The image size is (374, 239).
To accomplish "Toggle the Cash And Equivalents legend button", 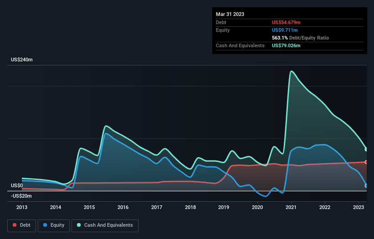I will coord(105,225).
